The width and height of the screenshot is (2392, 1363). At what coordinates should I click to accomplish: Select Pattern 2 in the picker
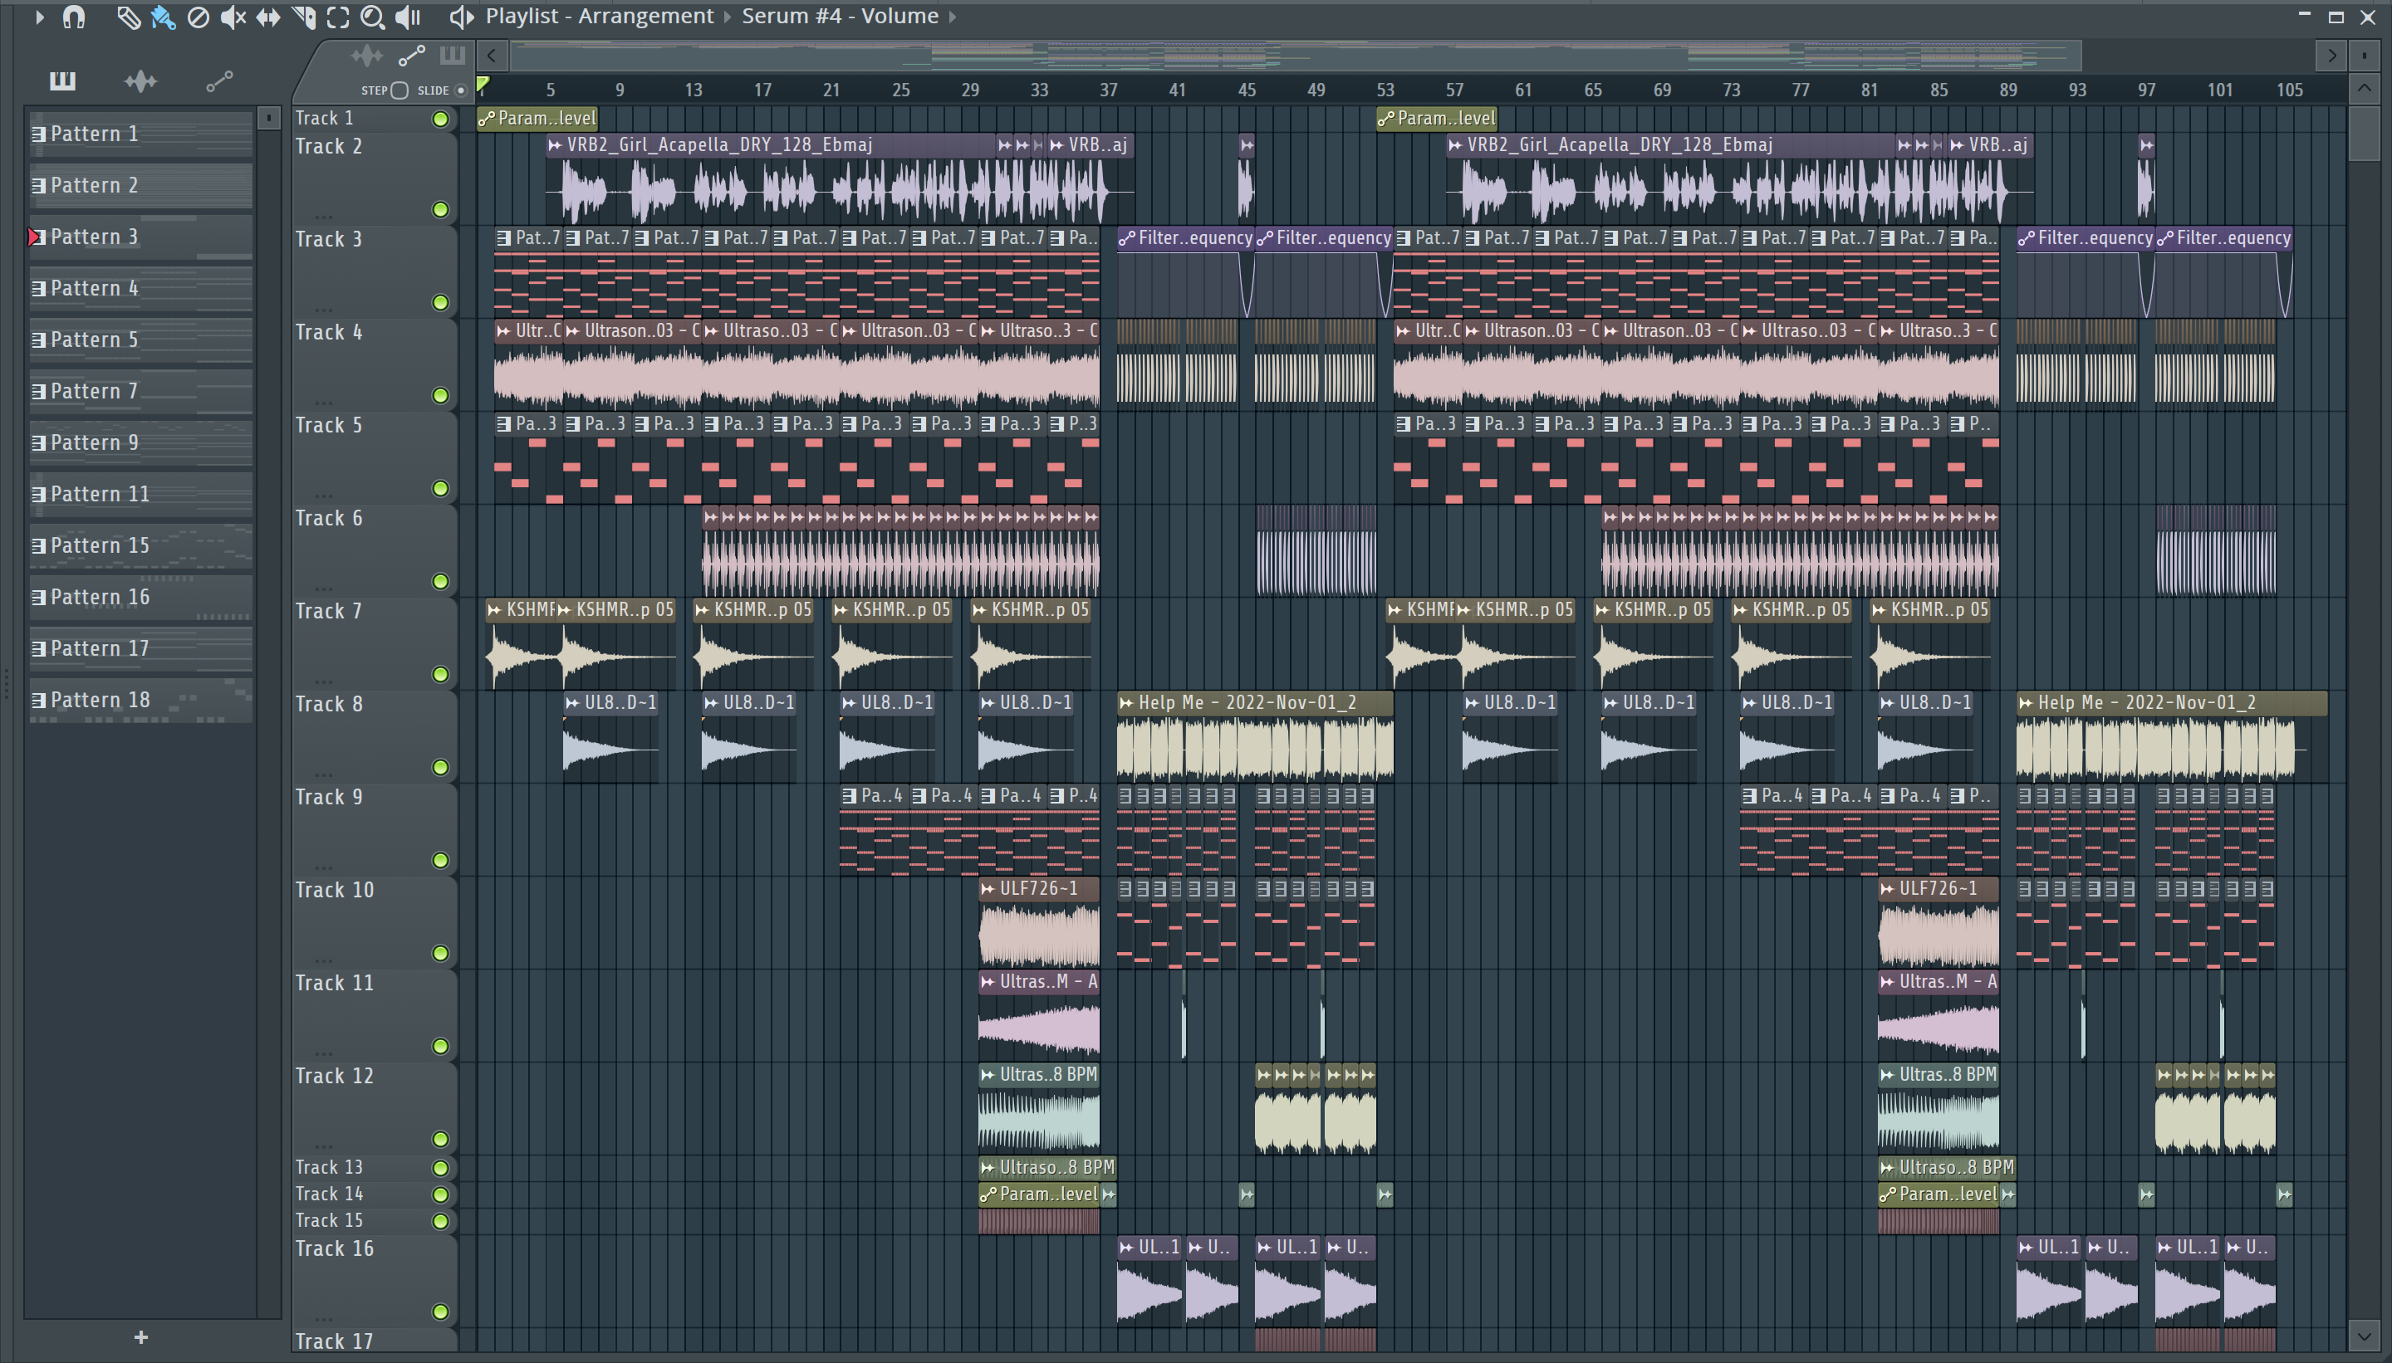140,185
